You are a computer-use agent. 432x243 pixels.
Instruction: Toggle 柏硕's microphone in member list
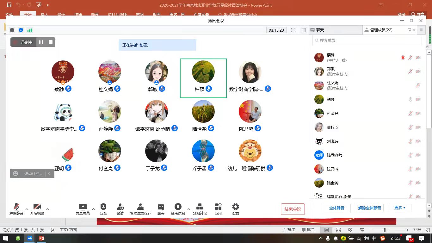tap(410, 99)
